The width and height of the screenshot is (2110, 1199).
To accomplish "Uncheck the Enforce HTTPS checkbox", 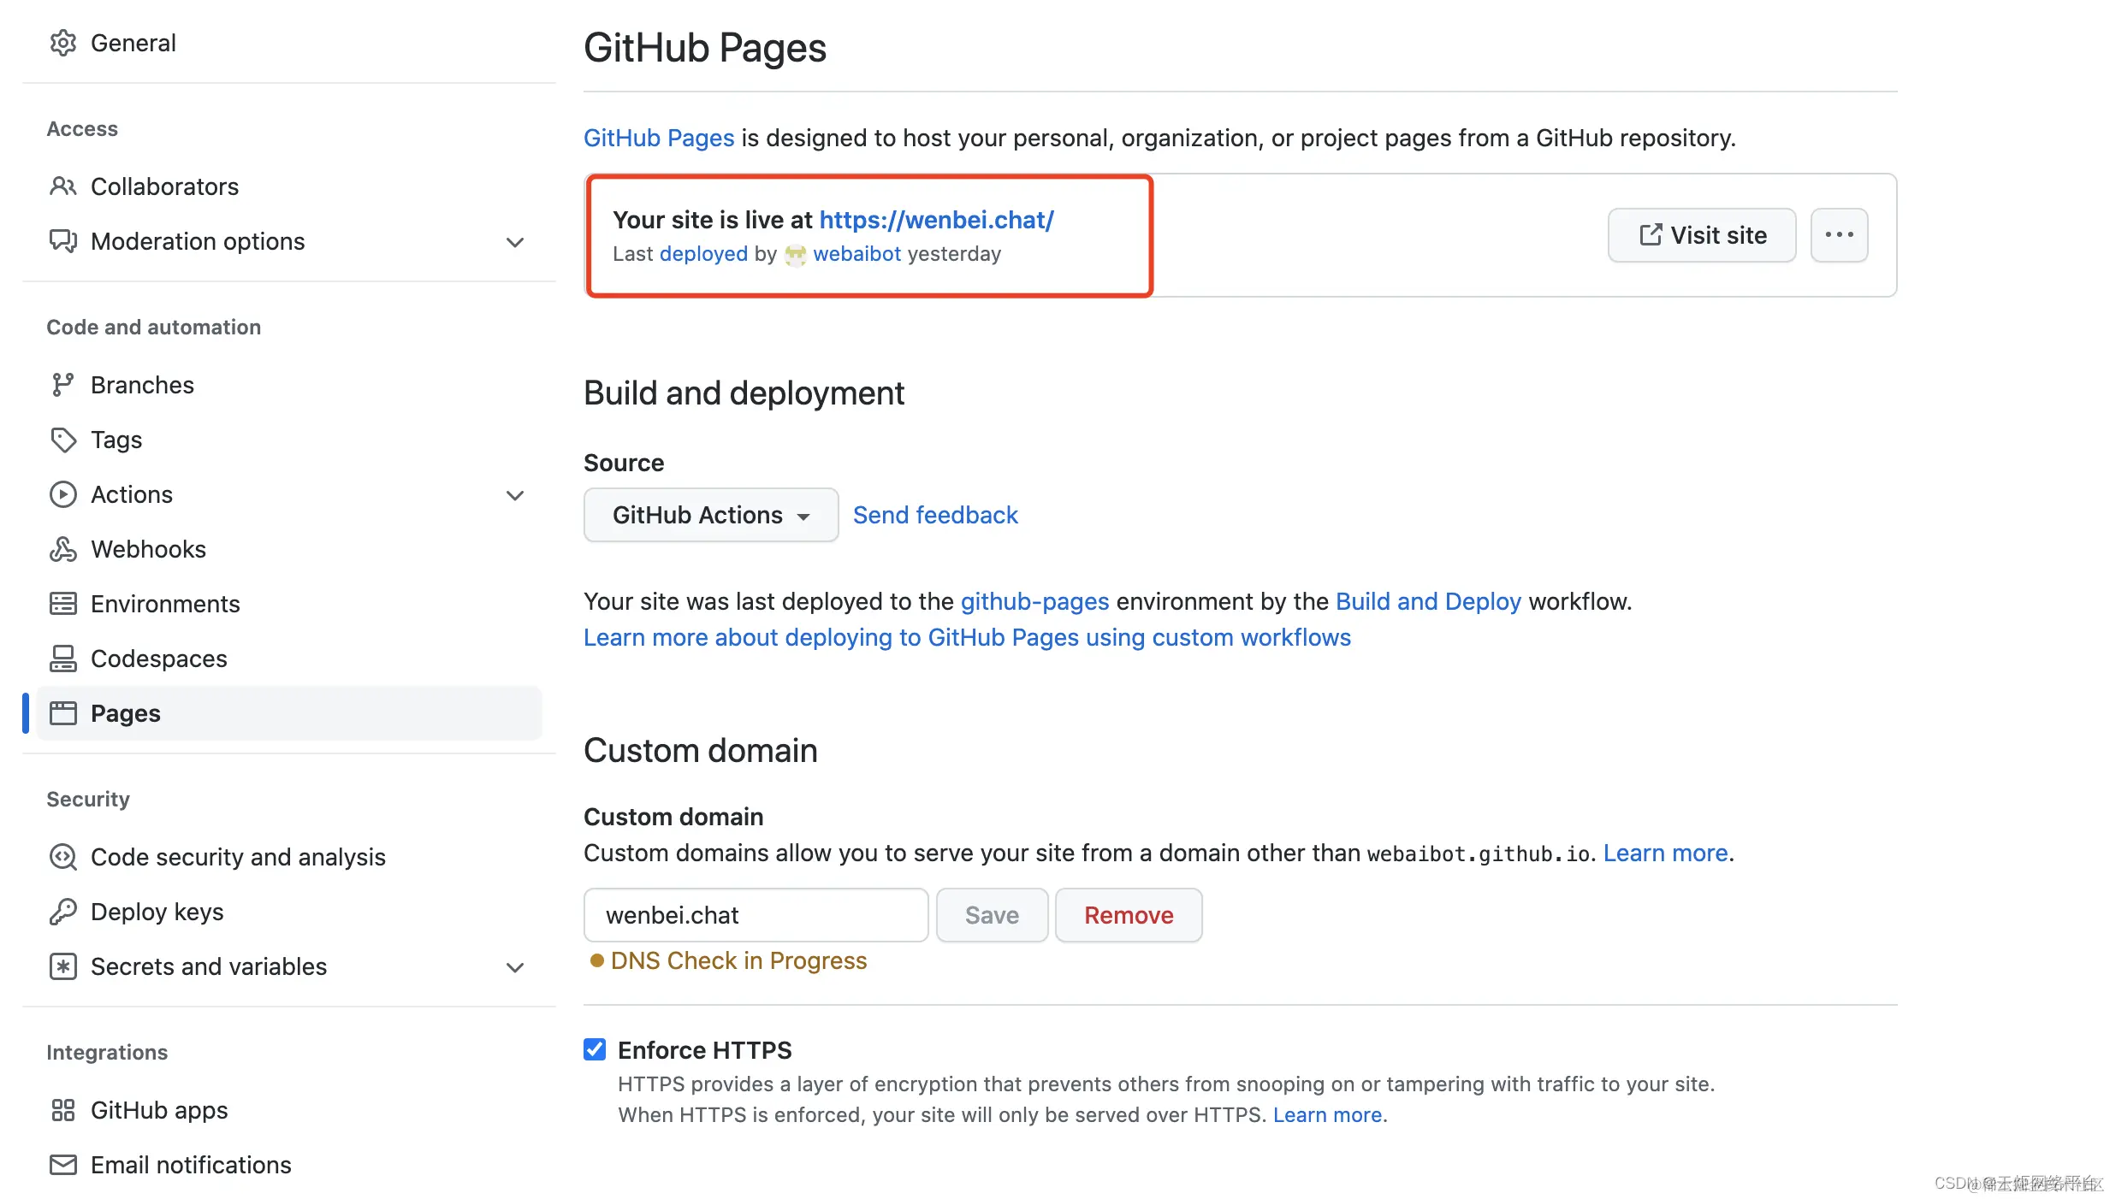I will [x=595, y=1049].
